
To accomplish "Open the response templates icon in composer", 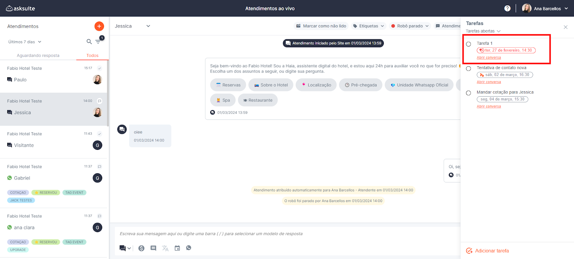I will [153, 248].
